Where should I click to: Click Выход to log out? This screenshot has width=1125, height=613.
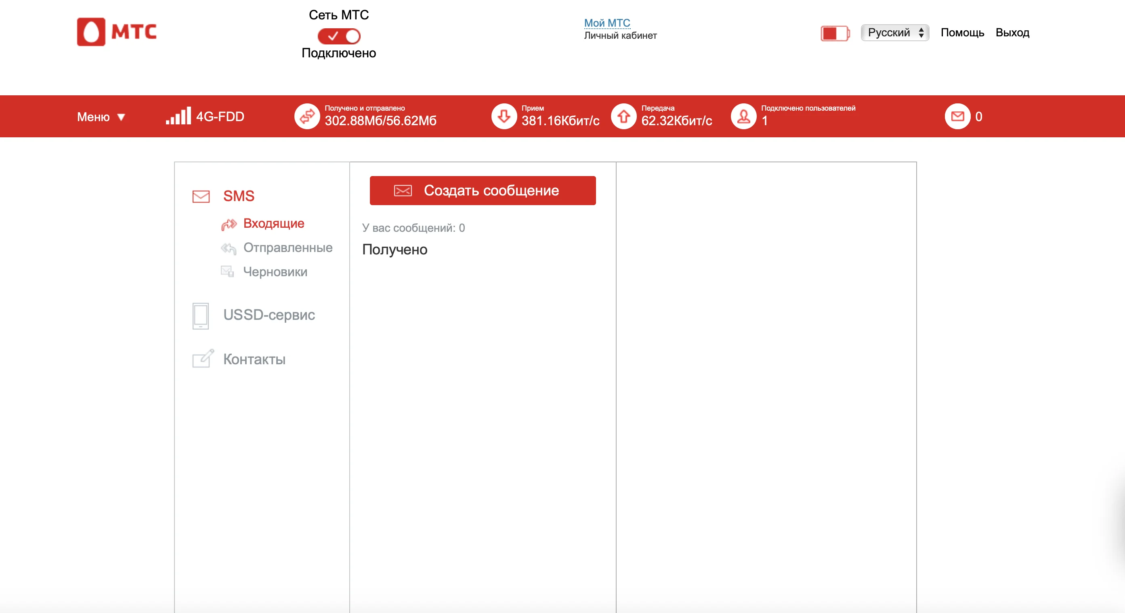tap(1012, 33)
